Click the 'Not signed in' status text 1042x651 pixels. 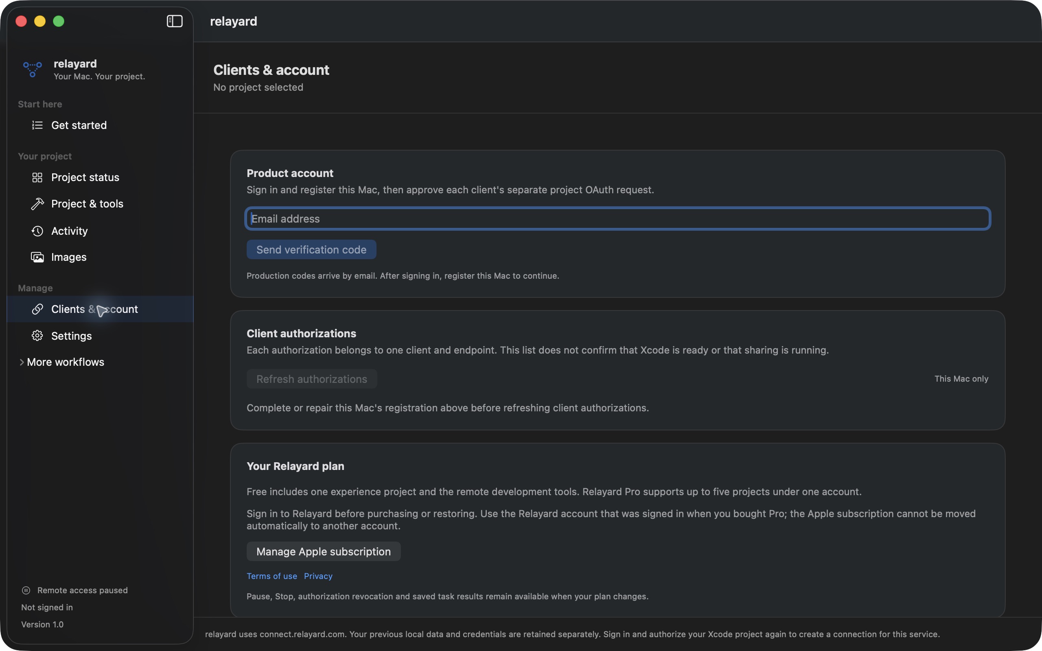pyautogui.click(x=47, y=607)
